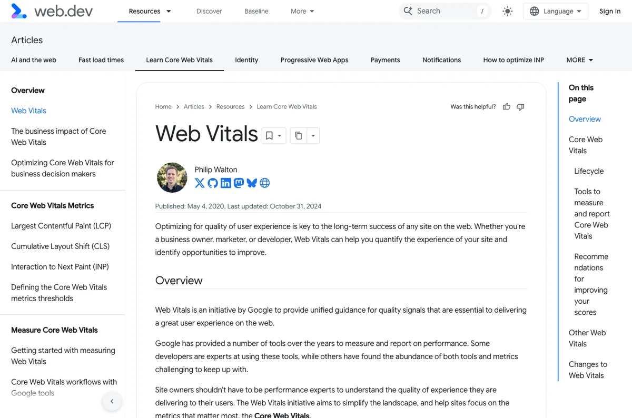
Task: Open the copy page dropdown arrow
Action: (313, 136)
